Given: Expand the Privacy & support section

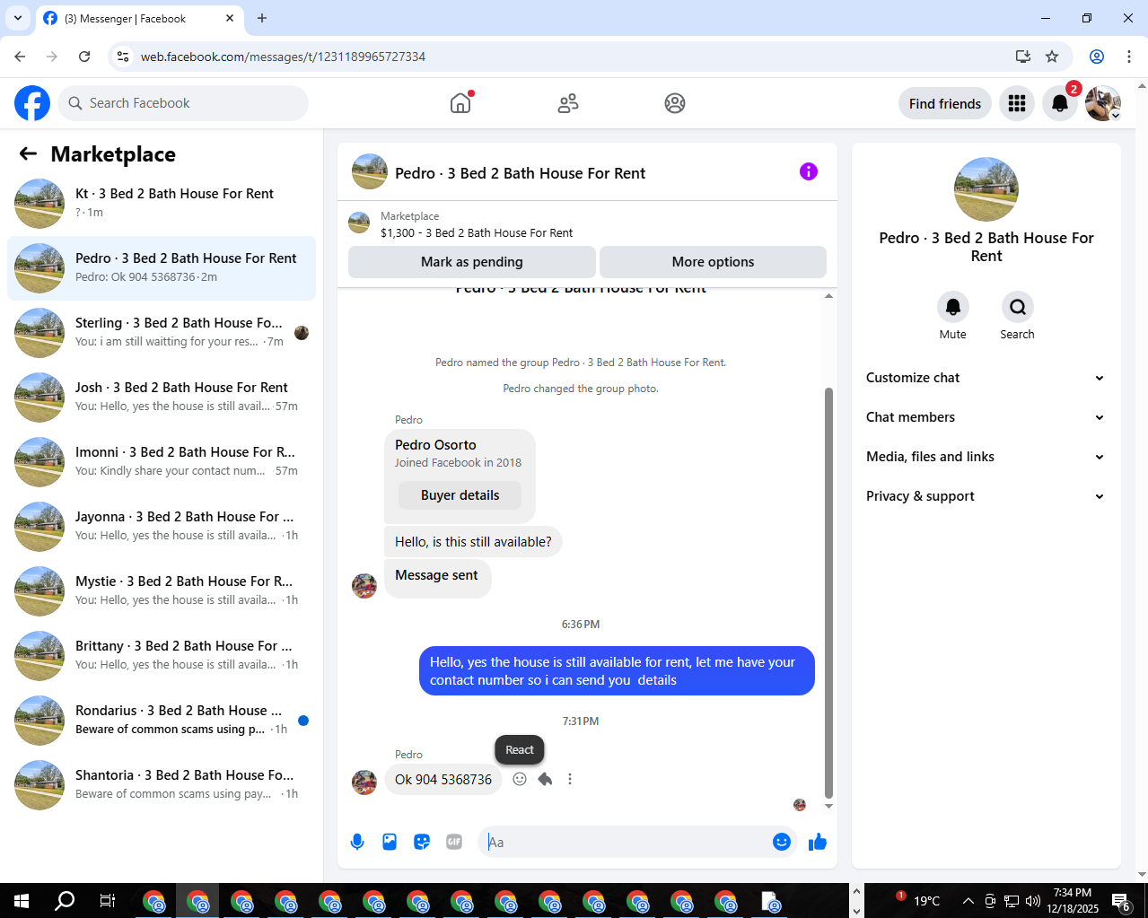Looking at the screenshot, I should [x=985, y=496].
